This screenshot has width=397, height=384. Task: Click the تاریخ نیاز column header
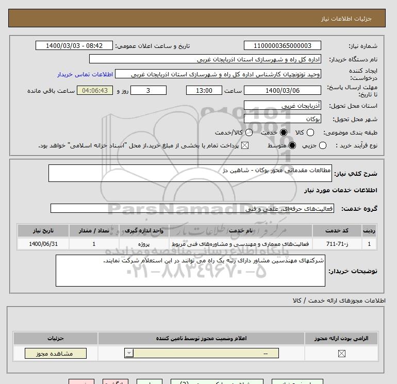click(x=43, y=230)
